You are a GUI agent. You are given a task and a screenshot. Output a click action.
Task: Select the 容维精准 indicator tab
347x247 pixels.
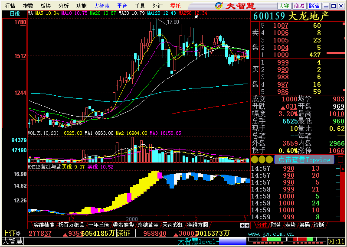click(x=44, y=225)
